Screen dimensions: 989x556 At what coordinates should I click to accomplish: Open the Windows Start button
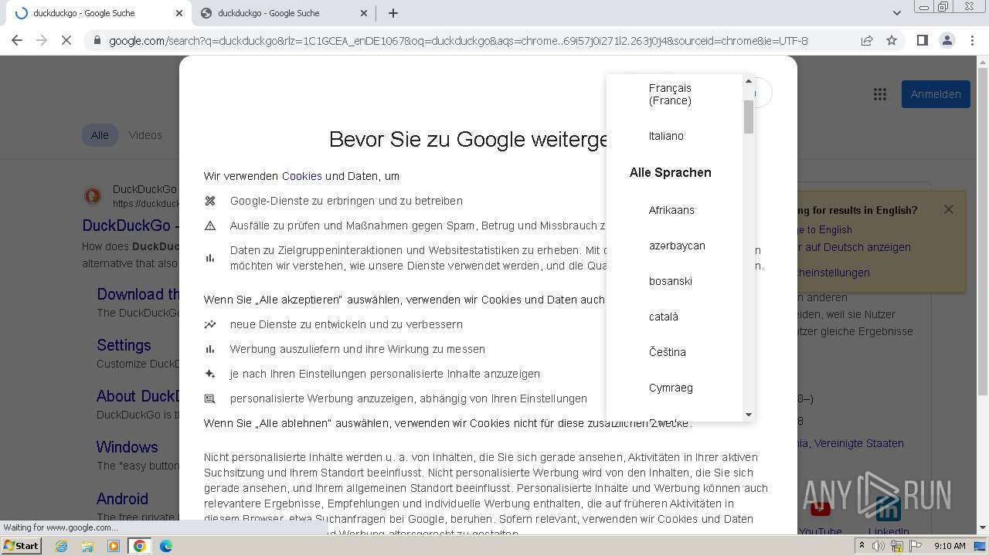tap(22, 545)
